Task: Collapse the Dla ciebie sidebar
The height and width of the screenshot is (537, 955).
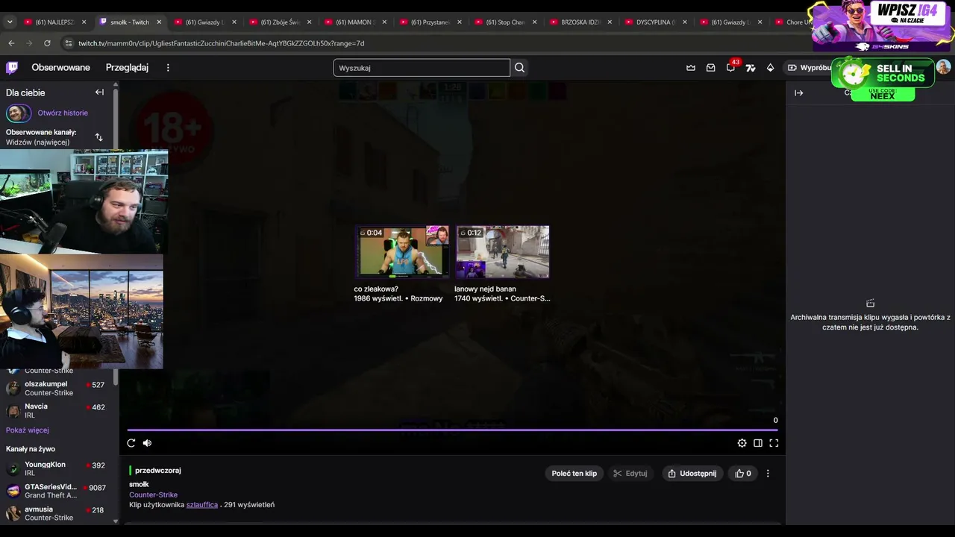Action: pos(99,92)
